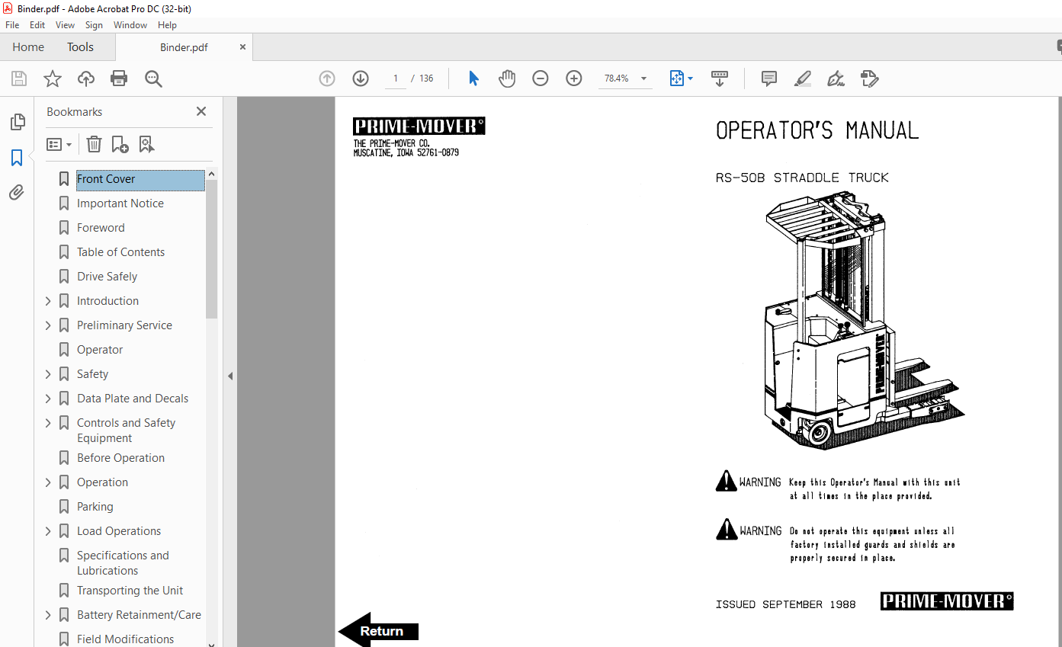Open the zoom level dropdown
This screenshot has width=1062, height=647.
(643, 78)
